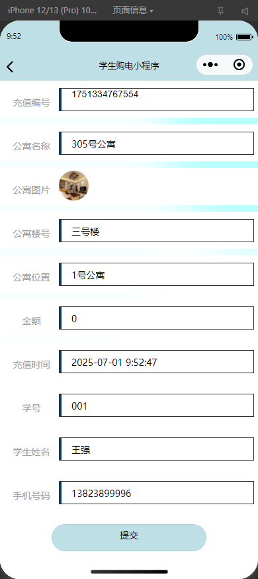Image resolution: width=258 pixels, height=579 pixels.
Task: Select the iPhone 12/13 (Pro) device dropdown
Action: click(52, 11)
